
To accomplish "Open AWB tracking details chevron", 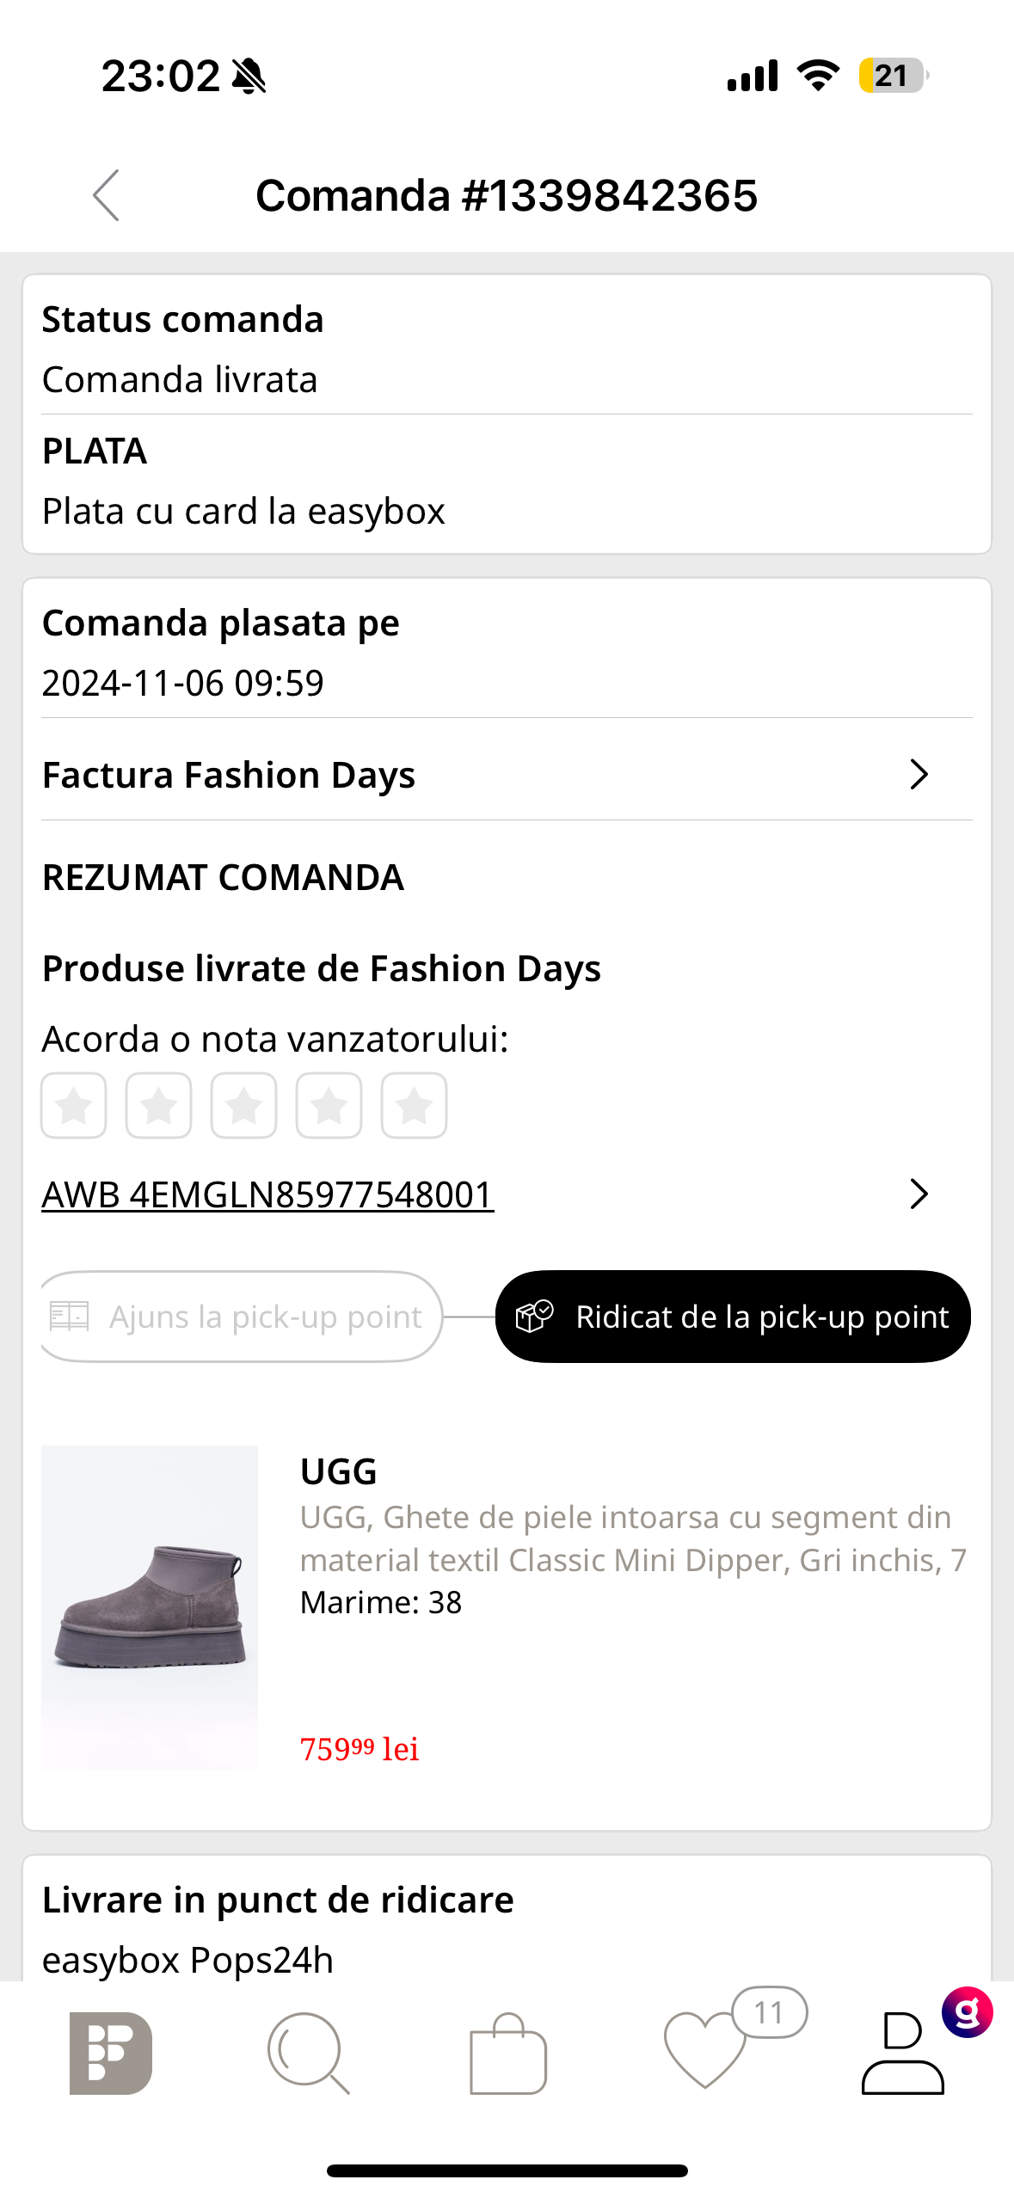I will tap(919, 1194).
